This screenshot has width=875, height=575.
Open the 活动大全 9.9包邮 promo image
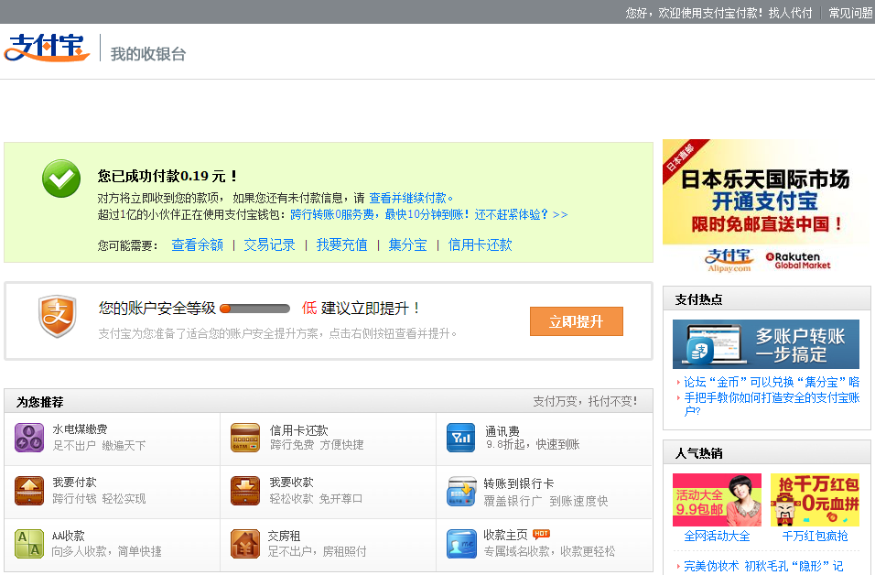click(717, 500)
